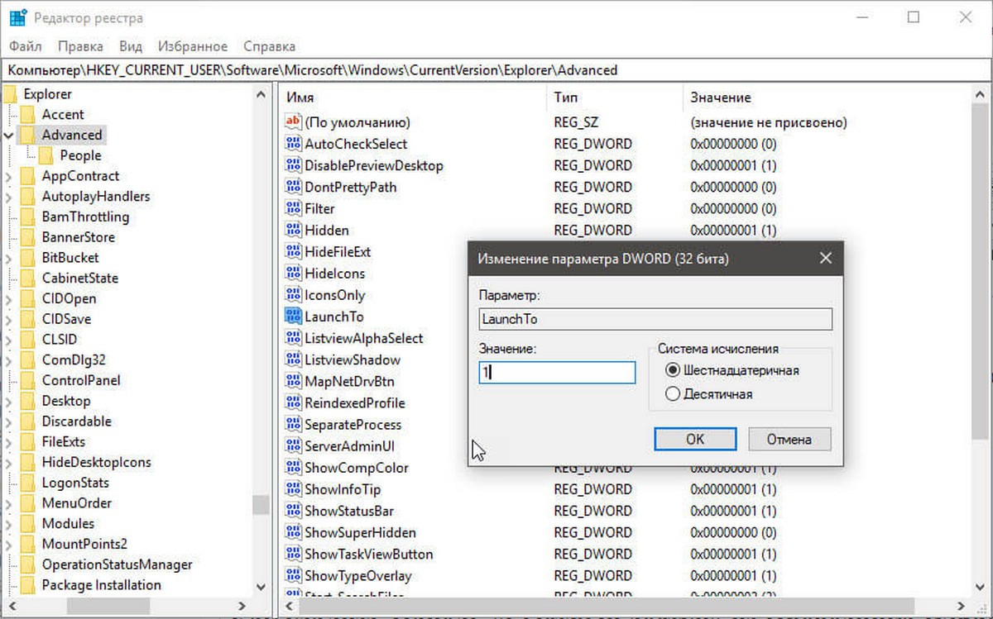This screenshot has height=619, width=993.
Task: Click the Filter DWORD value icon
Action: tap(293, 208)
